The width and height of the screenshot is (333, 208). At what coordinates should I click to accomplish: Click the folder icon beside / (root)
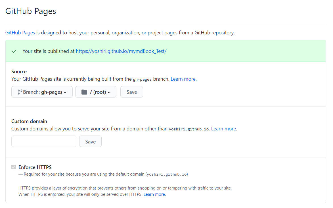tap(84, 92)
